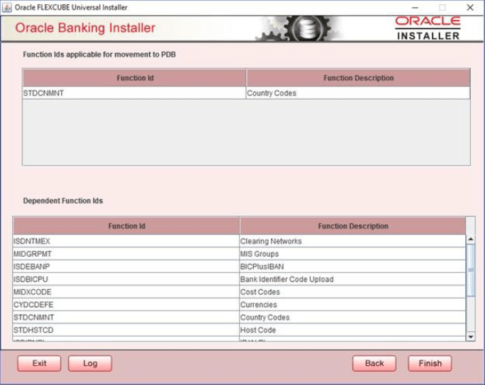Image resolution: width=485 pixels, height=385 pixels.
Task: Click the Host Code description cell
Action: pos(352,330)
